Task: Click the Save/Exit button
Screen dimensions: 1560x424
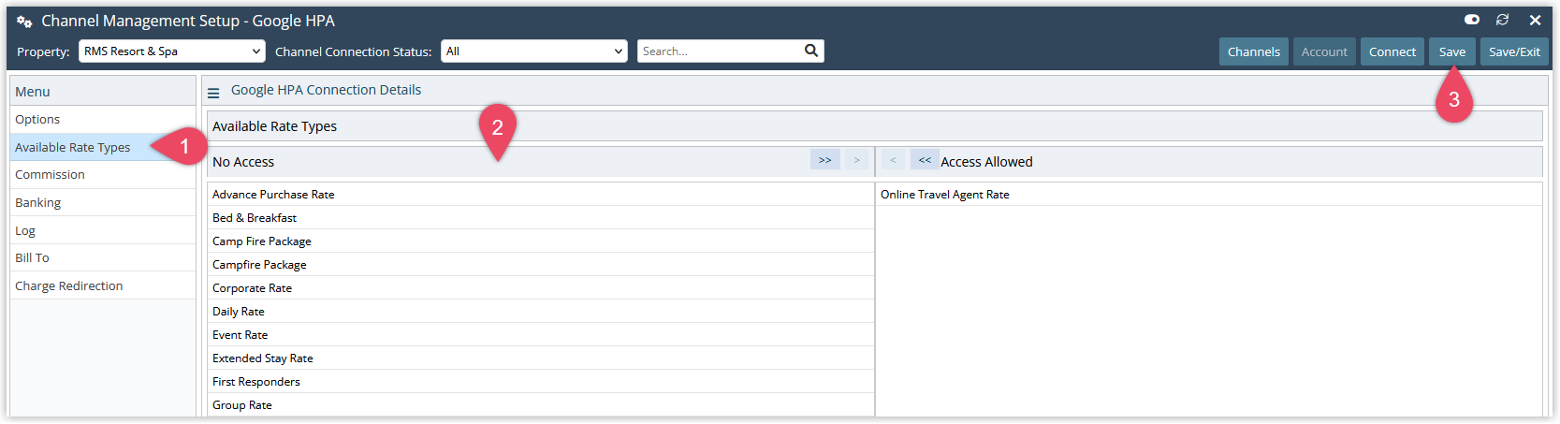Action: coord(1514,51)
